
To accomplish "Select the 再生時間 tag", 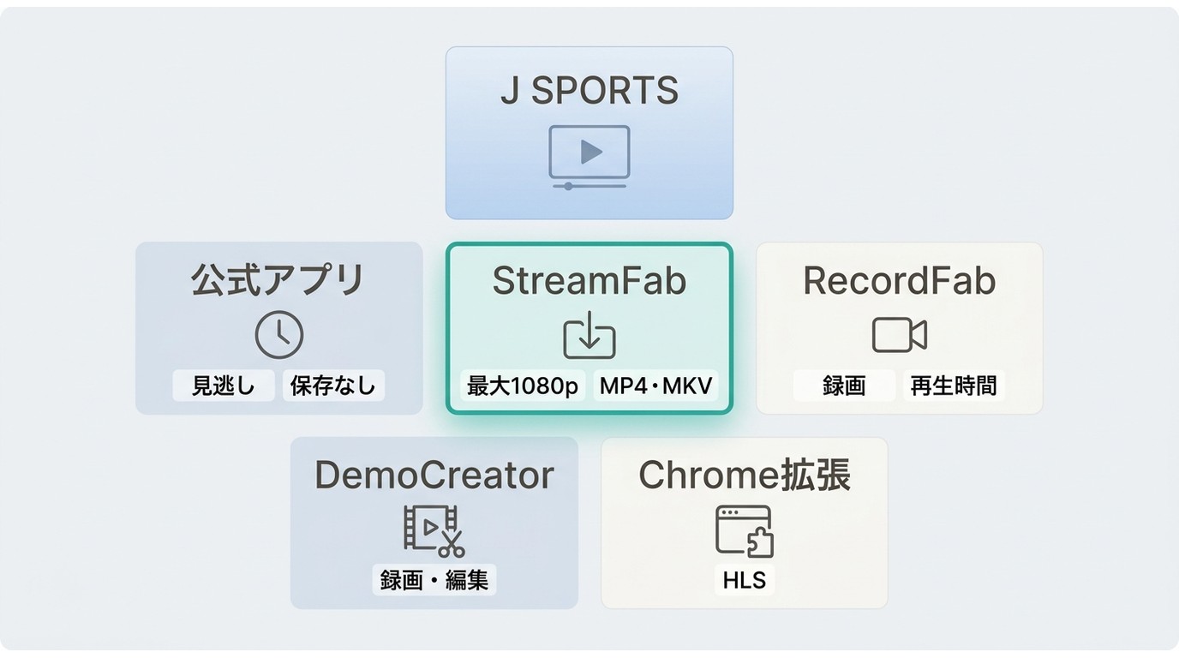I will point(954,386).
